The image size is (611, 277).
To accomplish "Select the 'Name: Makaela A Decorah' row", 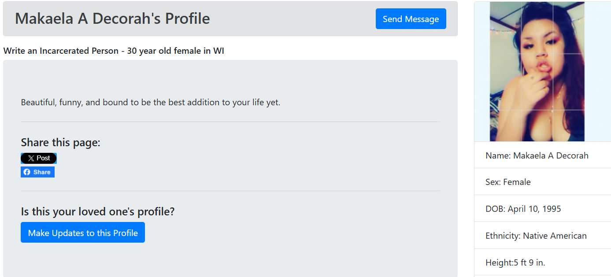I will 543,155.
